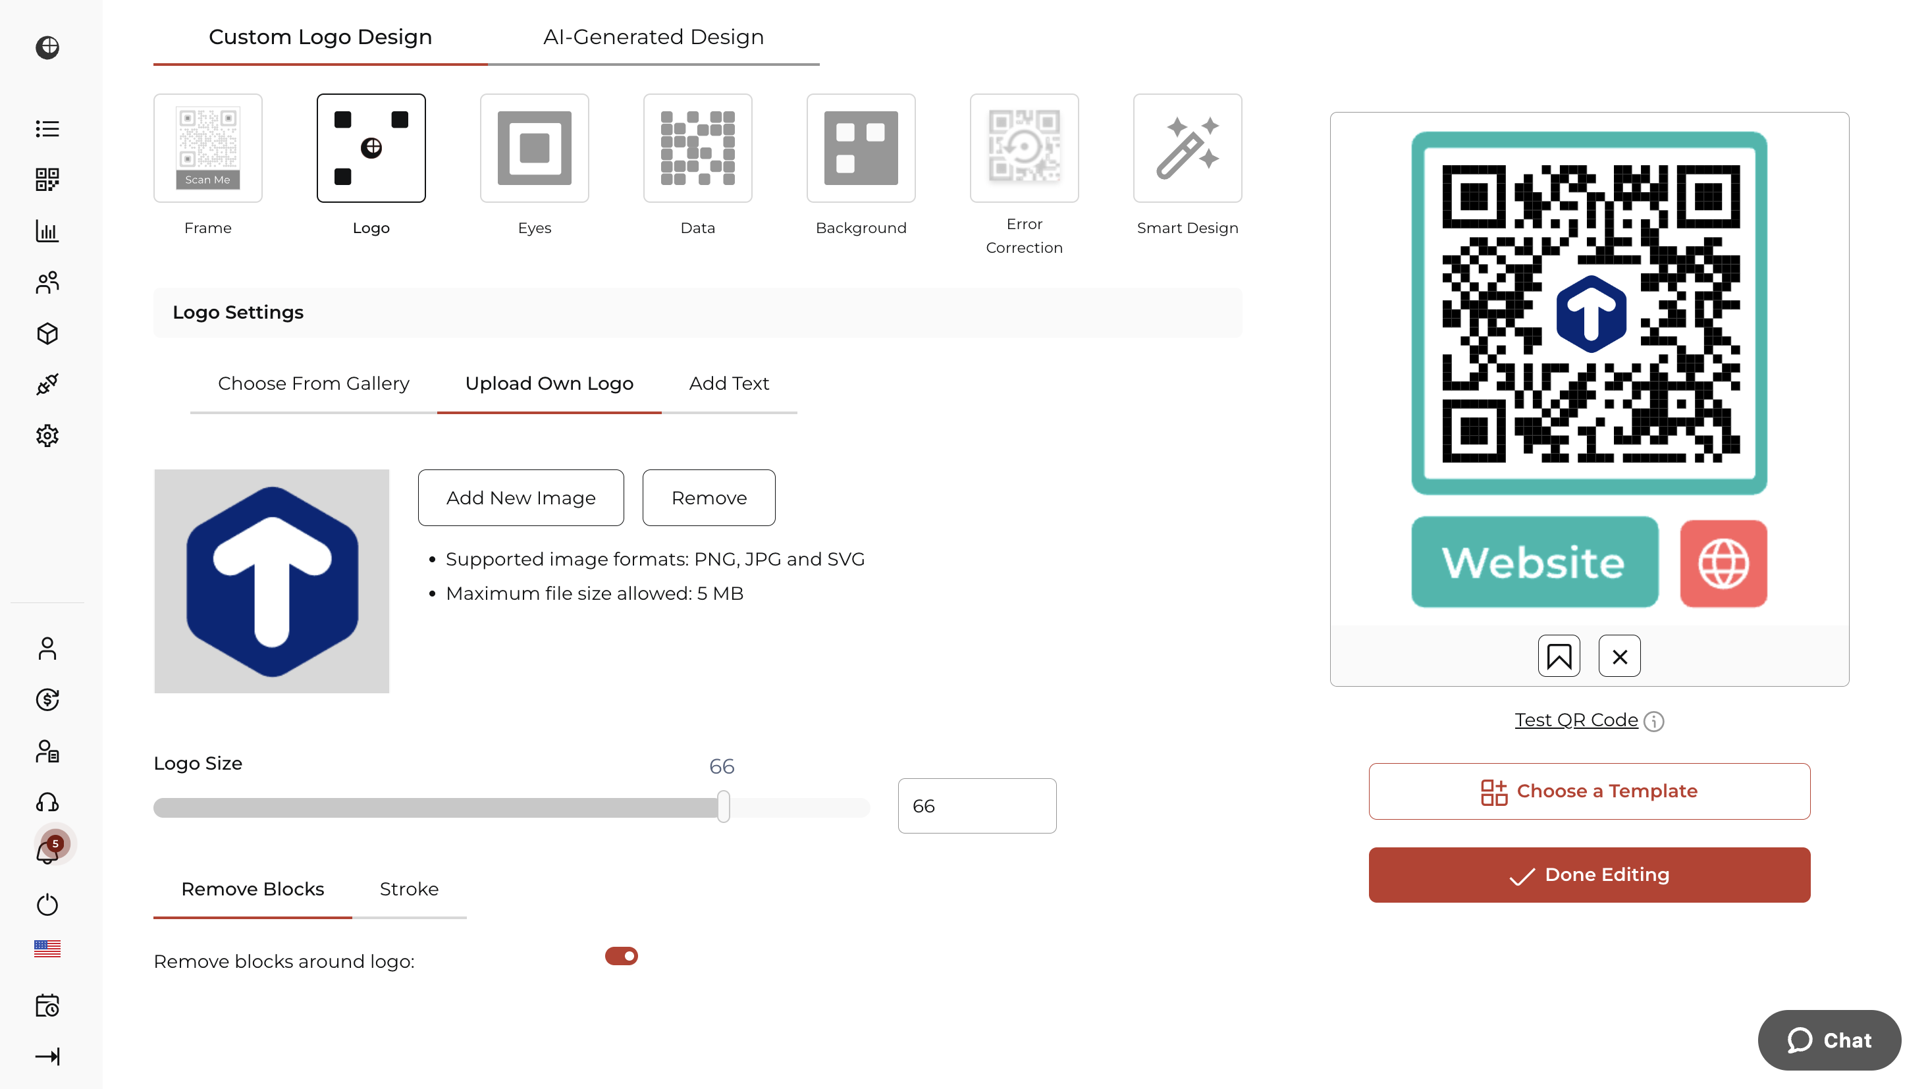Click the power logout sidebar icon
The width and height of the screenshot is (1928, 1089).
pyautogui.click(x=47, y=905)
